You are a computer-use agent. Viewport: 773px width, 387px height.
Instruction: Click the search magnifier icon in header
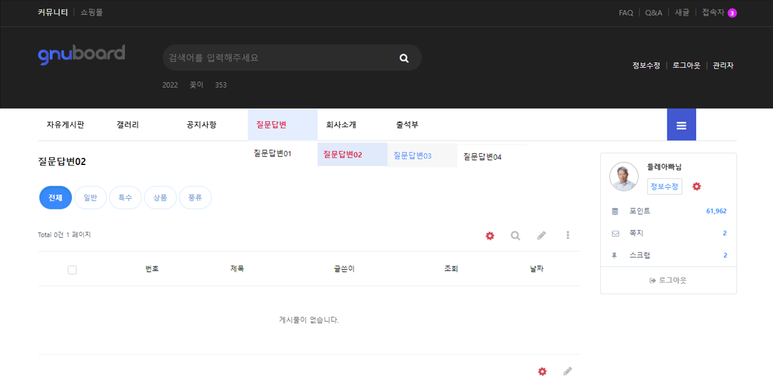[404, 58]
